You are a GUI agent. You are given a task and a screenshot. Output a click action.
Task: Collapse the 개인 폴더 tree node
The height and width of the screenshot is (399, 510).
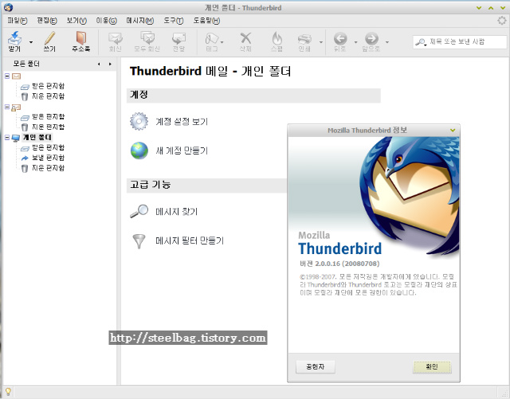7,138
